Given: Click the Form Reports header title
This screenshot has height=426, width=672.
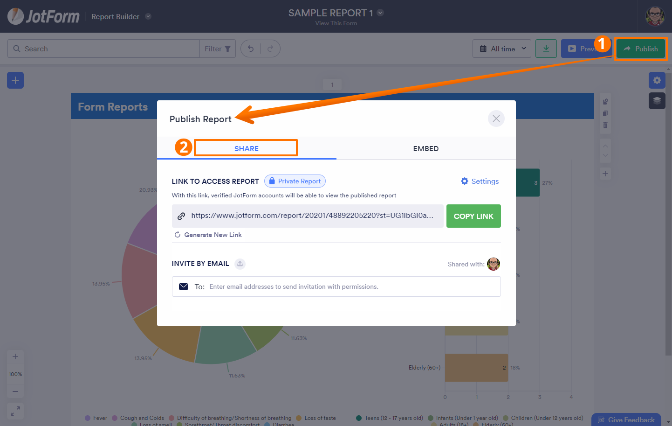Looking at the screenshot, I should pos(113,107).
